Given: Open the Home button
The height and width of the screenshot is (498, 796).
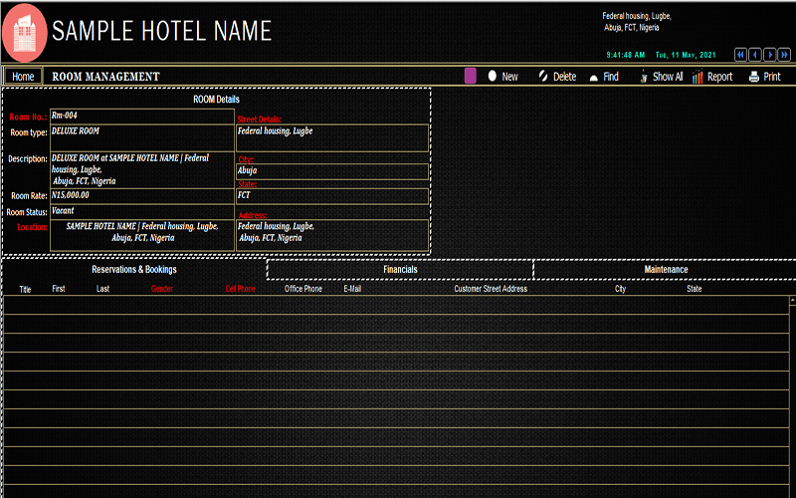Looking at the screenshot, I should [23, 77].
